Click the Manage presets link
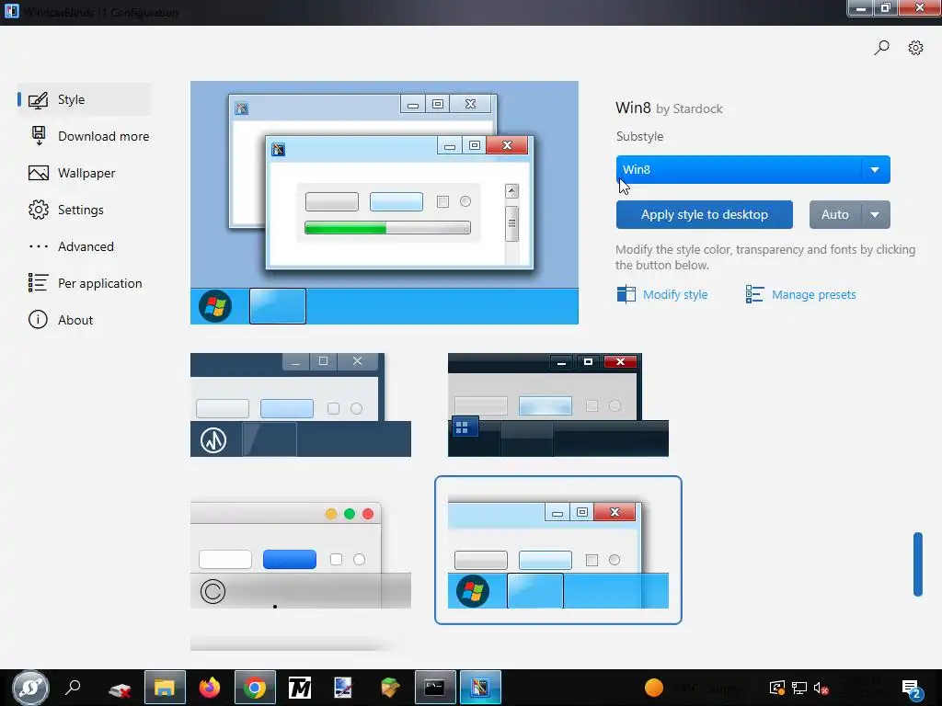 tap(813, 295)
